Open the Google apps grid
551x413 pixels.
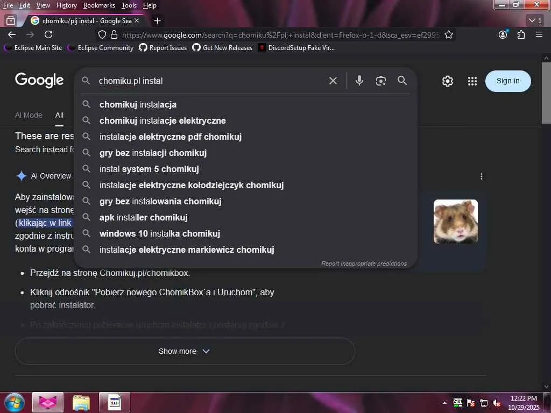tap(472, 81)
